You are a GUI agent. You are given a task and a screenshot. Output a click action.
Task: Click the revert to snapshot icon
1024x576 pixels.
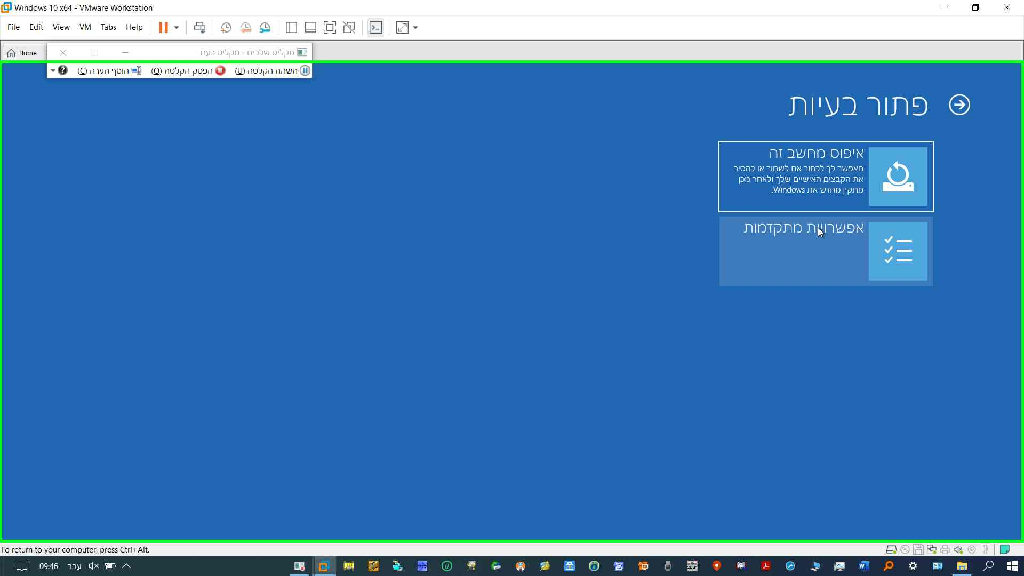pyautogui.click(x=246, y=28)
